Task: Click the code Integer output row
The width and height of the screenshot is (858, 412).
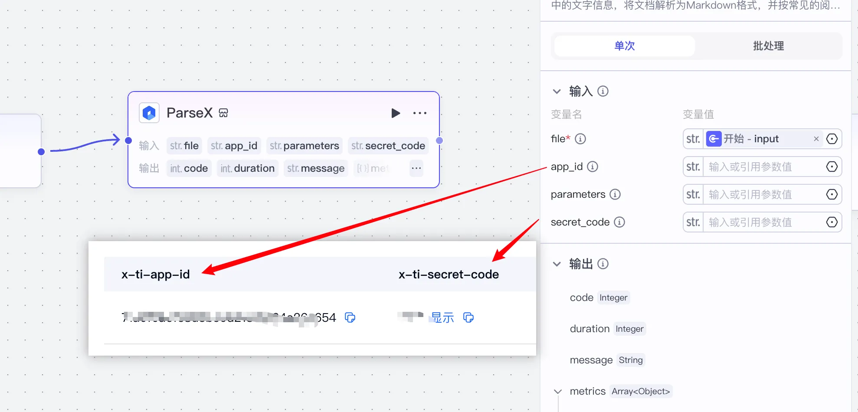Action: [x=599, y=298]
